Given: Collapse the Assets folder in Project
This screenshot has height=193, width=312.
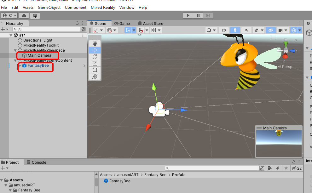Looking at the screenshot, I should (2, 180).
